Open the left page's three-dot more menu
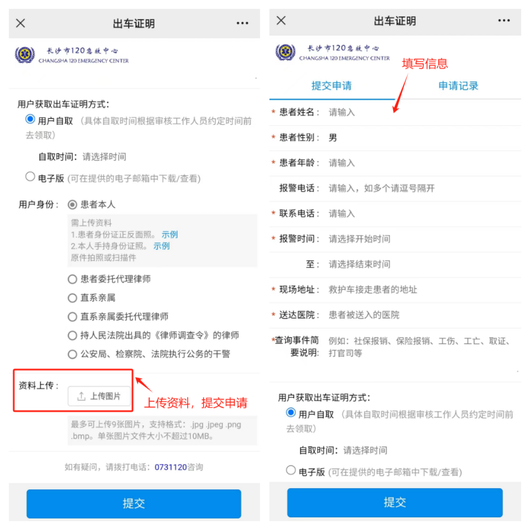 (242, 23)
